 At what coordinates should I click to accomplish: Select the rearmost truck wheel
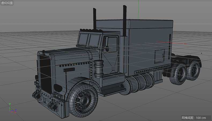click(x=194, y=70)
